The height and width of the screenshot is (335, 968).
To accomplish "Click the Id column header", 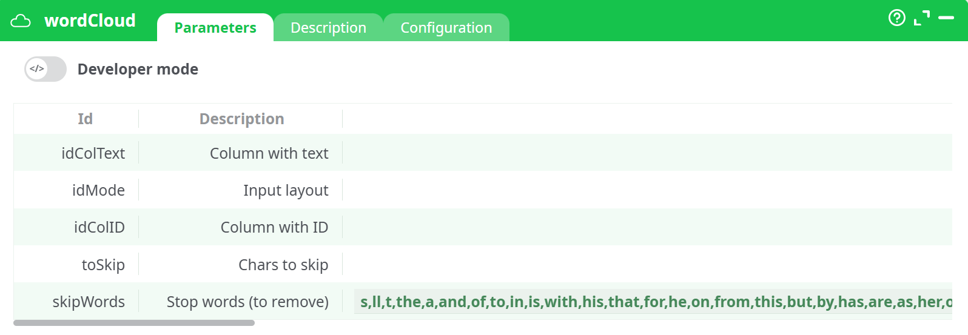I will tap(85, 119).
